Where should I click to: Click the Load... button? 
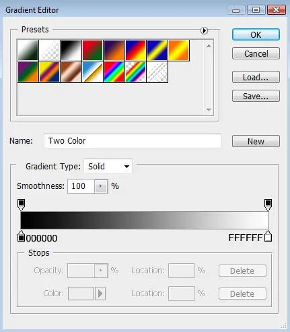256,77
